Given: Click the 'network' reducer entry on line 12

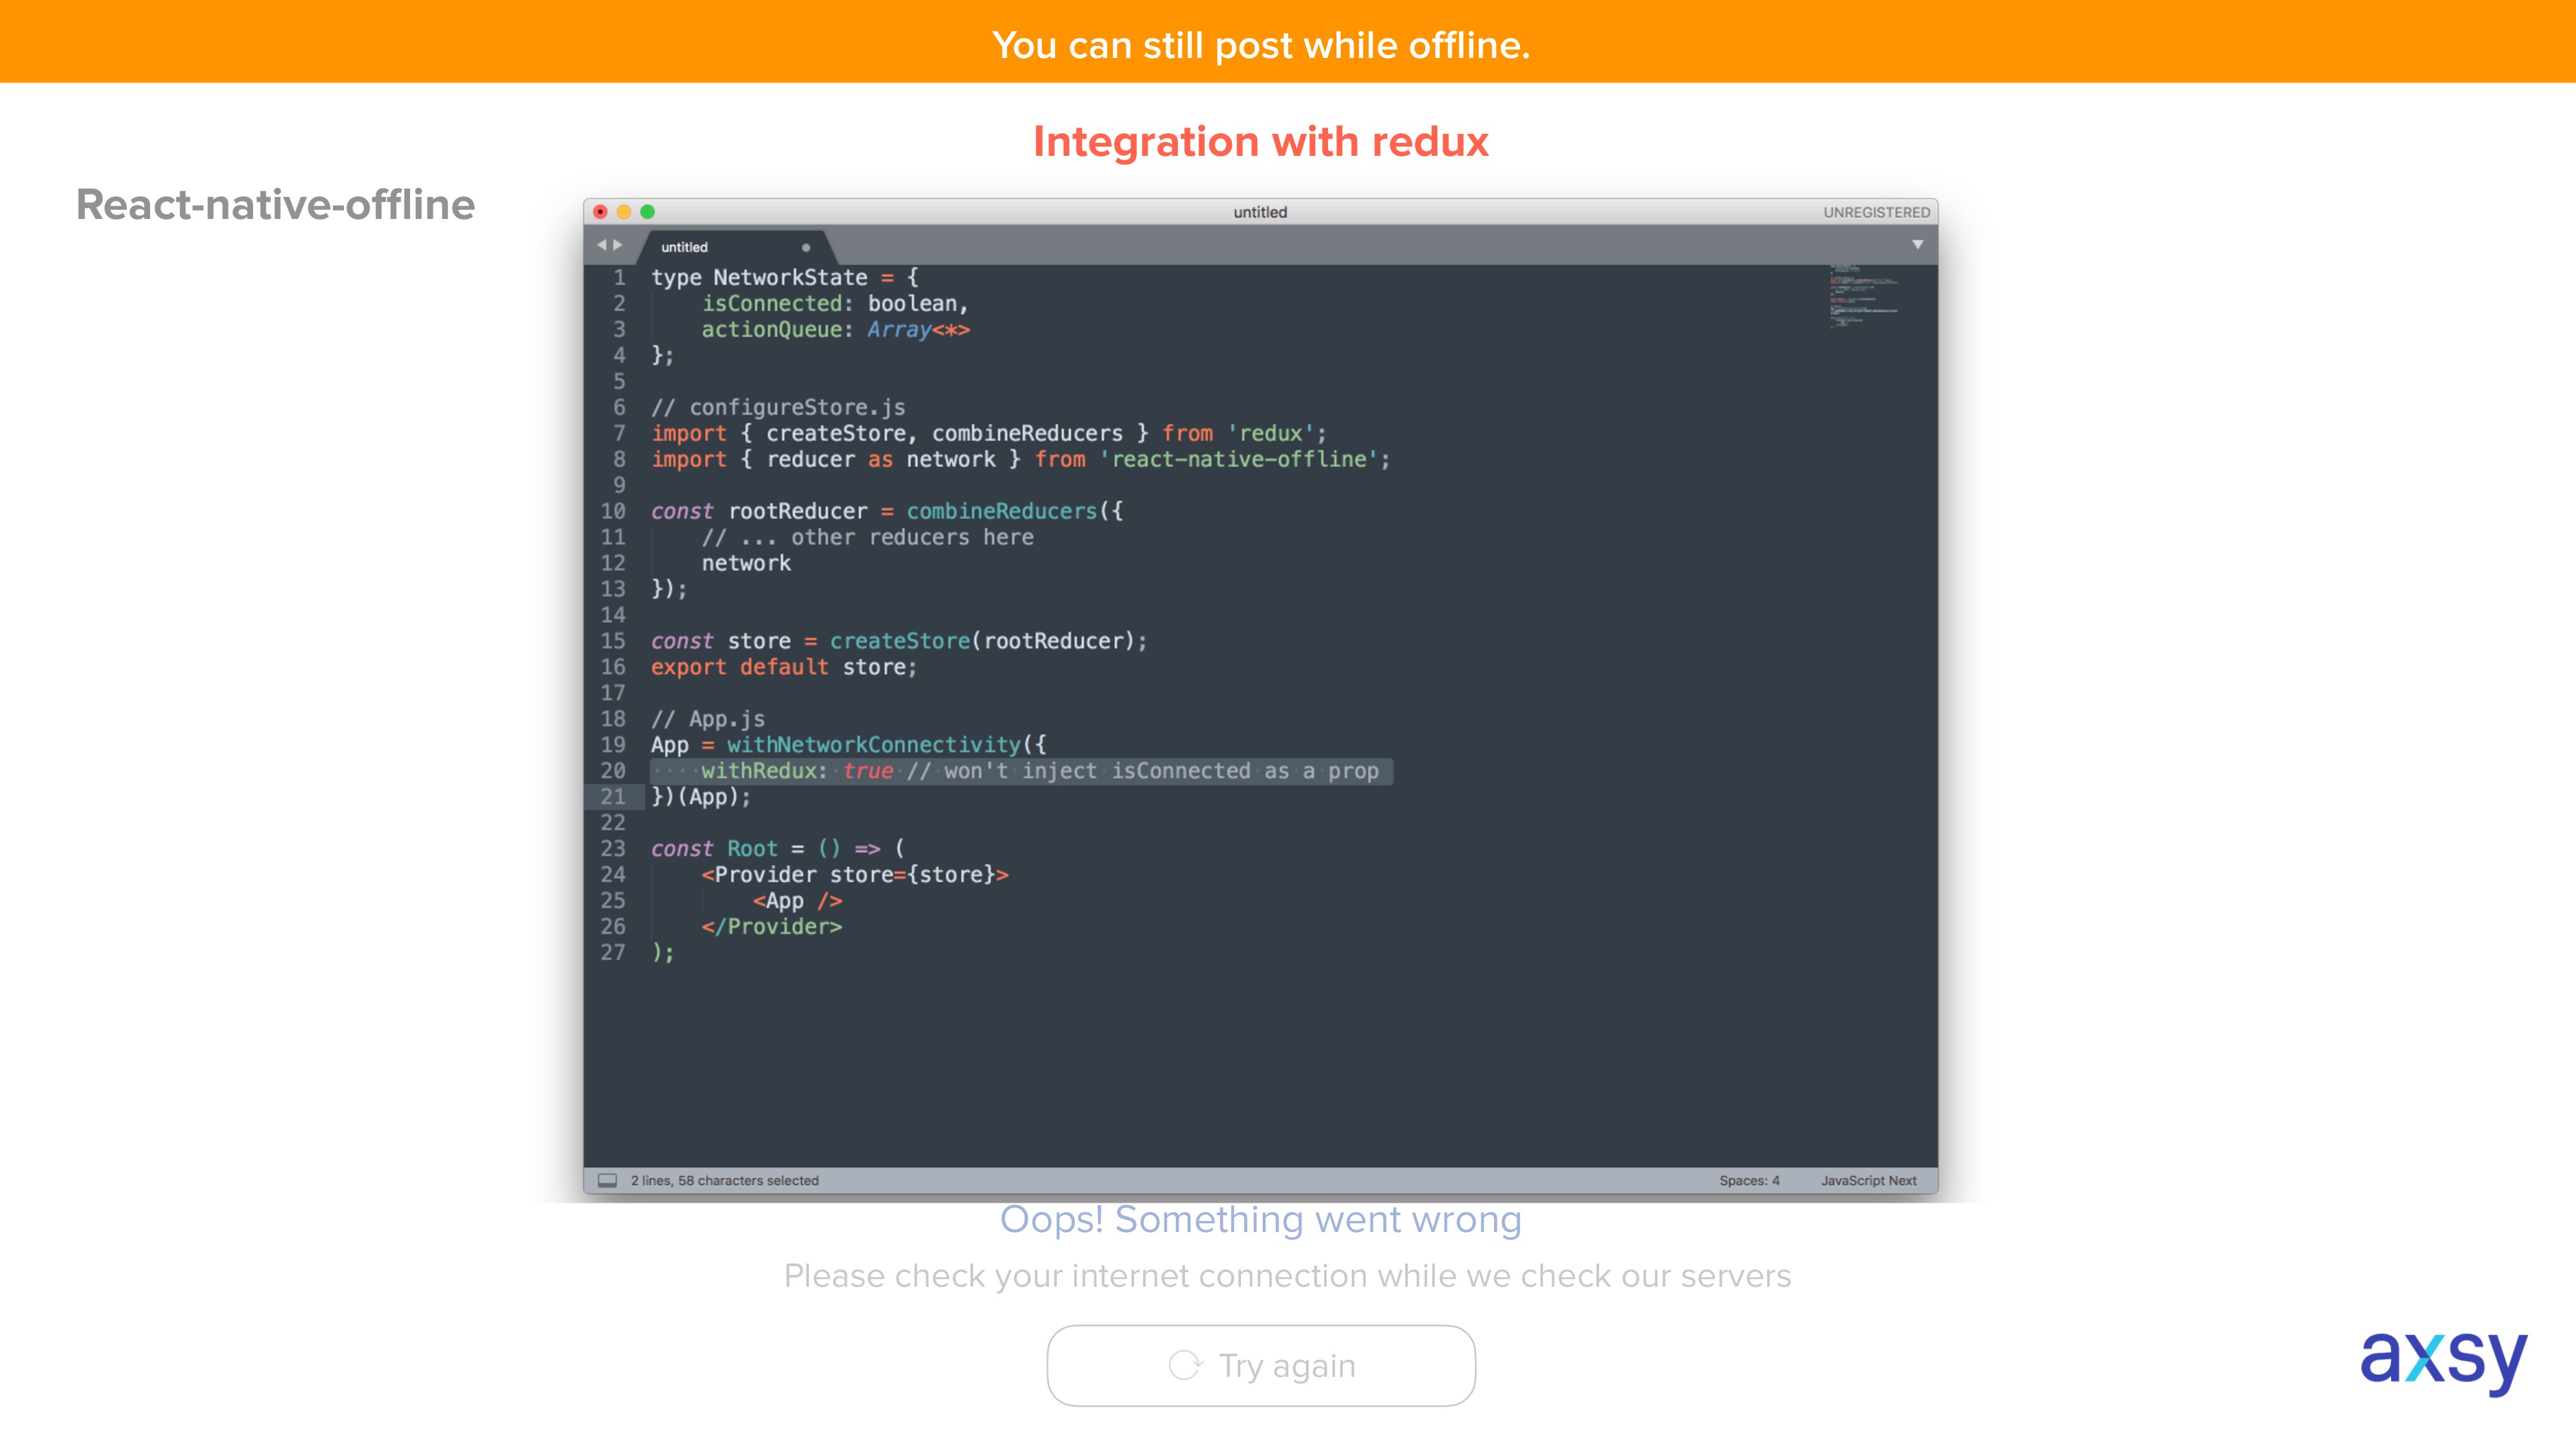Looking at the screenshot, I should coord(746,564).
